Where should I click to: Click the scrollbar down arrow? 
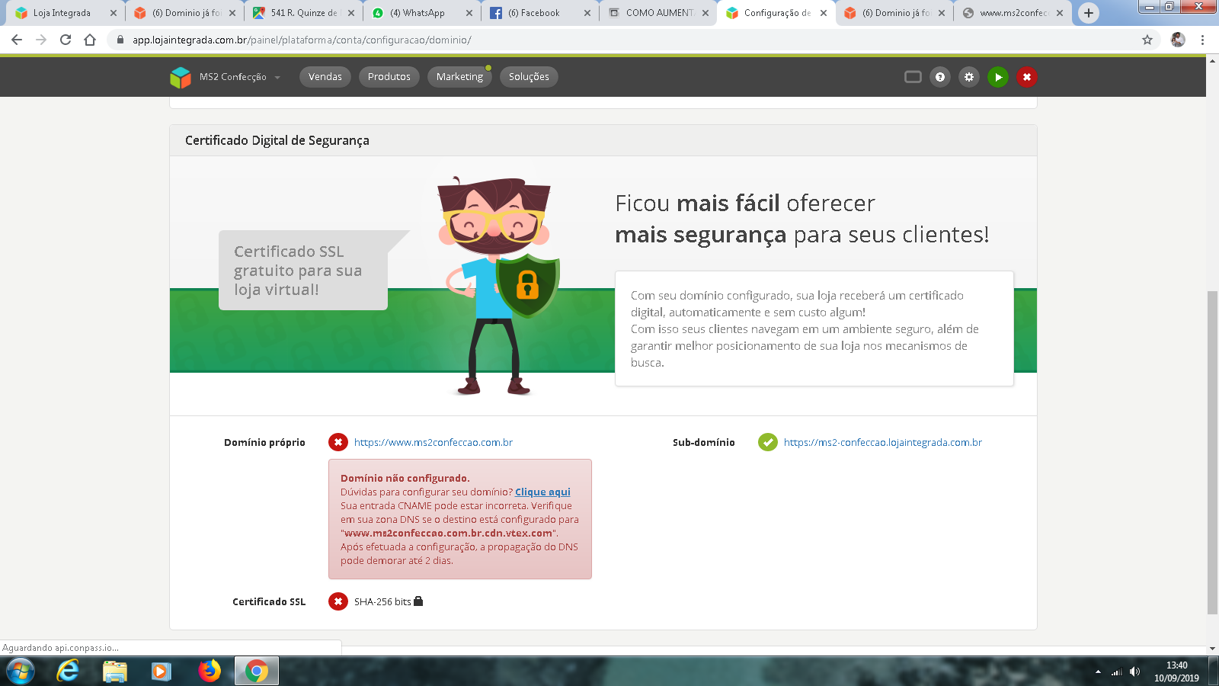pos(1212,649)
